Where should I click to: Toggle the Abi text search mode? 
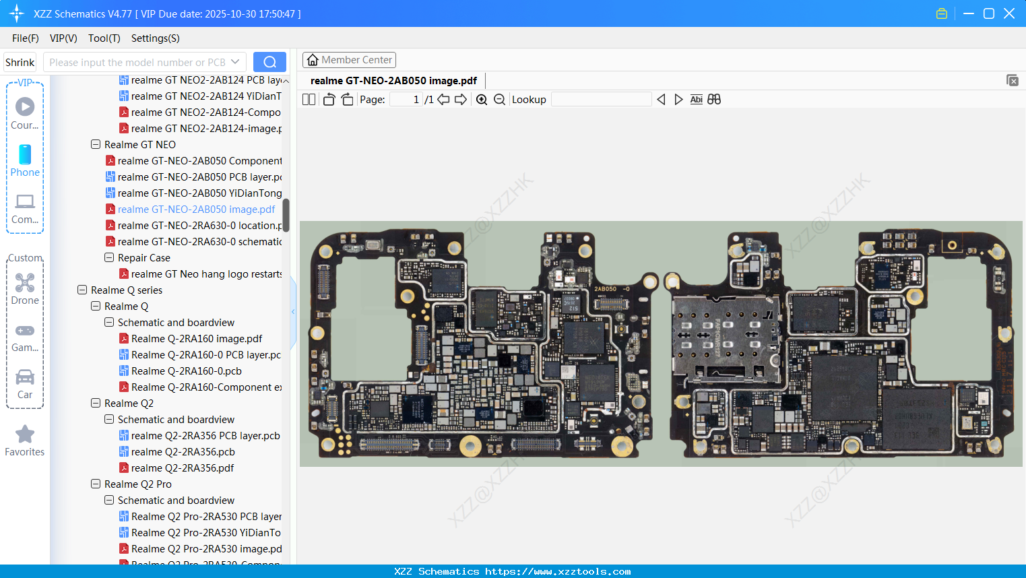696,99
